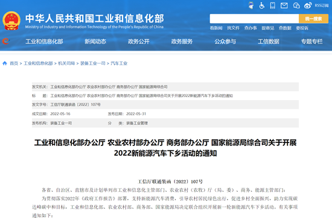Focus the site search input field
Screen dimensions: 332x219
coord(254,19)
